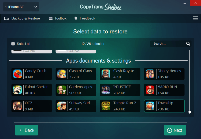201x139 pixels.
Task: Click the Gardenscapes app icon
Action: (62, 90)
